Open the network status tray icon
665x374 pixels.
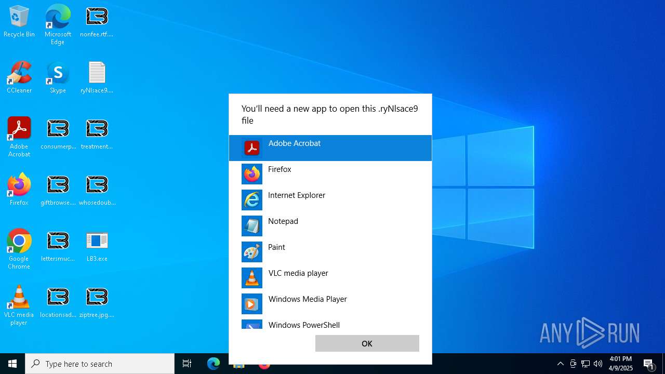pyautogui.click(x=586, y=364)
